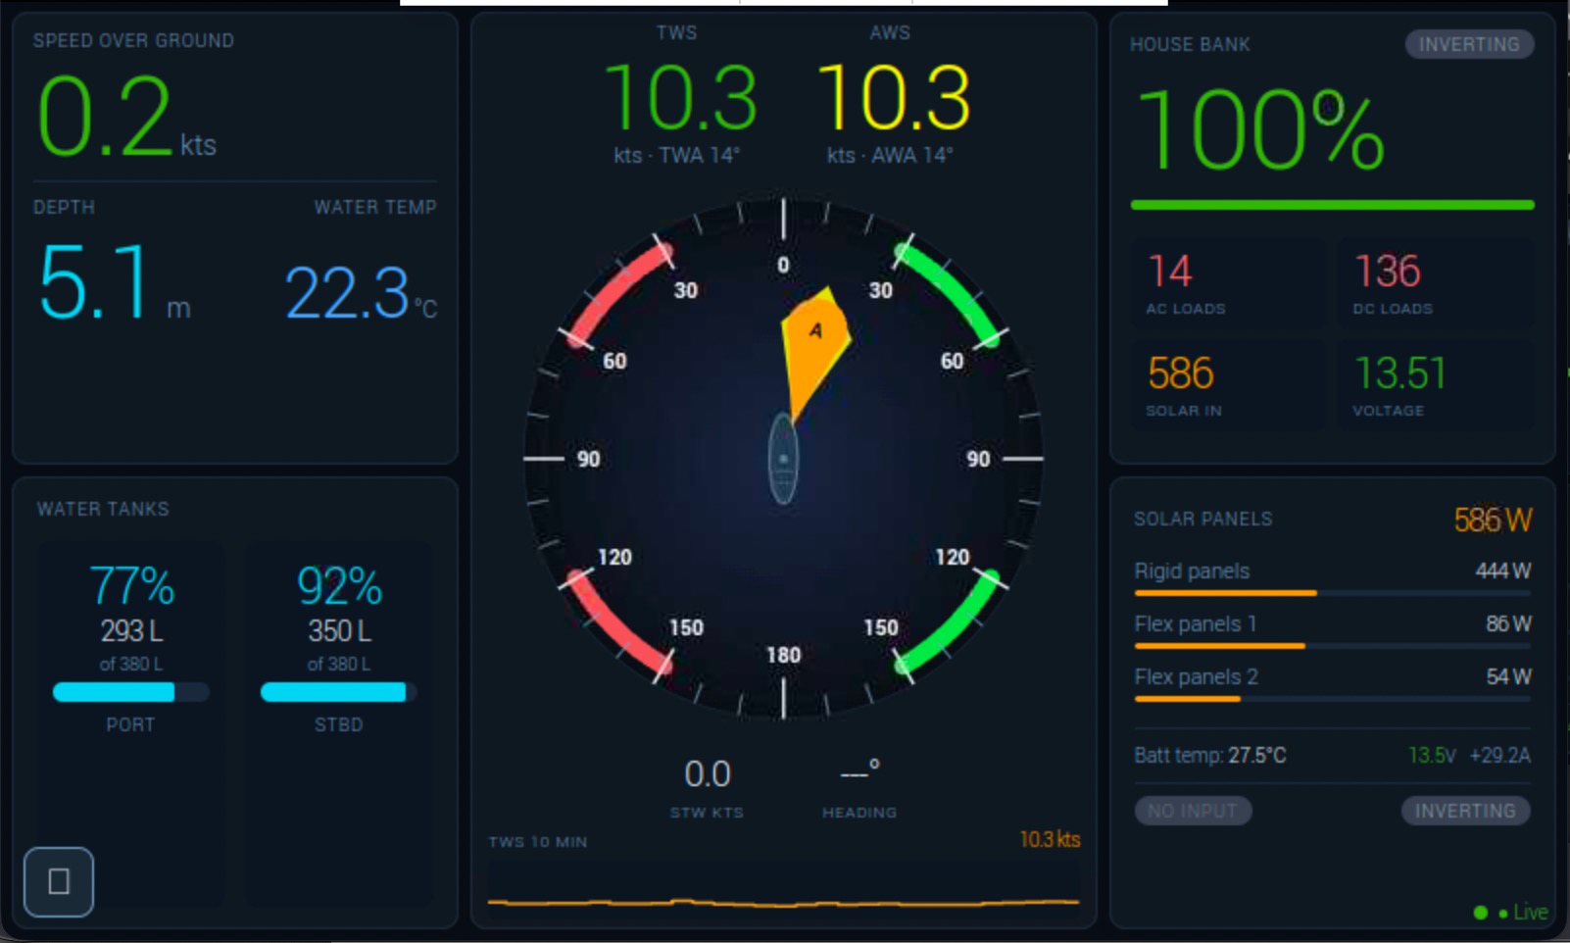Click the VOLTAGE tile showing 13.51
This screenshot has width=1570, height=943.
pyautogui.click(x=1436, y=385)
